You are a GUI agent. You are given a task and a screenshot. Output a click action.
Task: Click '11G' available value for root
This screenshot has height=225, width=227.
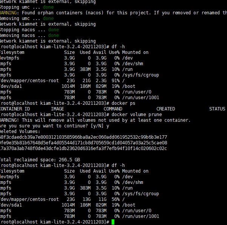click(103, 199)
